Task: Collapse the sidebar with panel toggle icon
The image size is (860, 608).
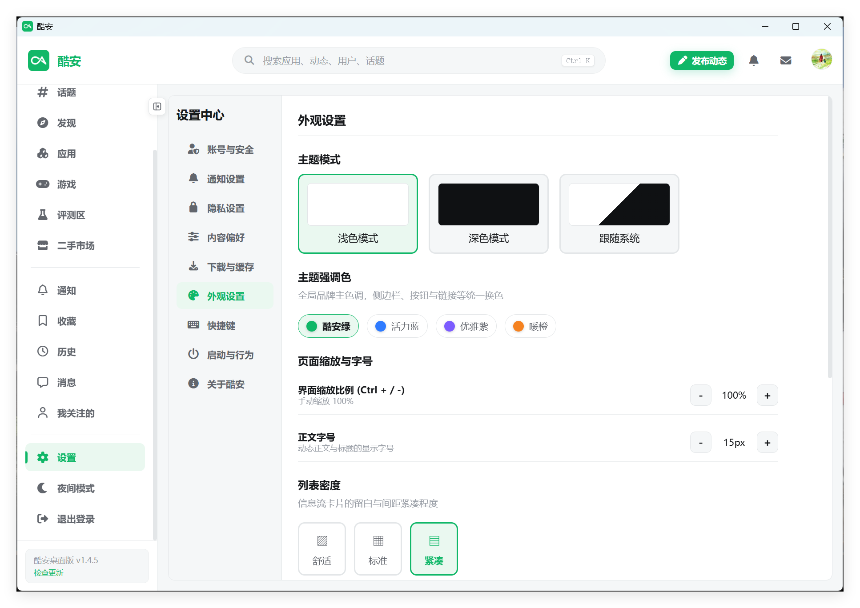Action: (157, 107)
